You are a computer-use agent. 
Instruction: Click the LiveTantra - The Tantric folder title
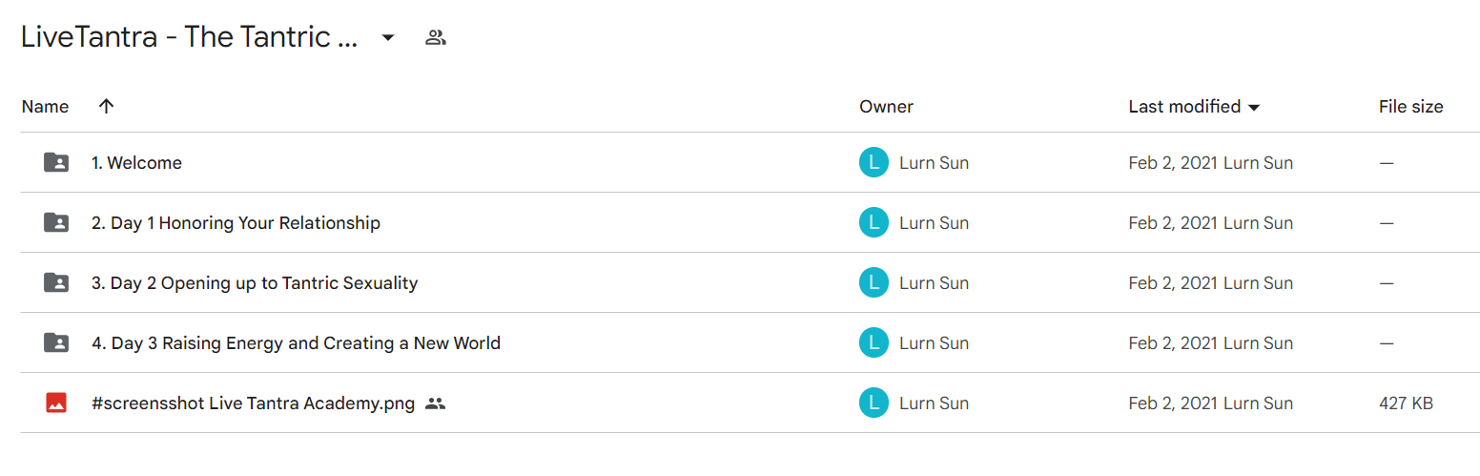[190, 38]
